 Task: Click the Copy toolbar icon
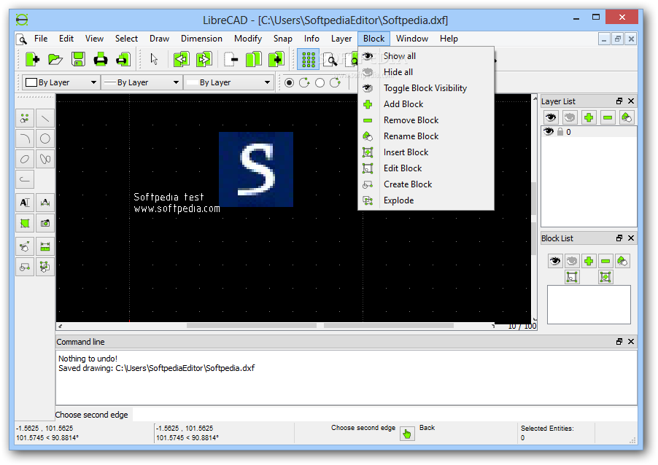click(x=253, y=60)
